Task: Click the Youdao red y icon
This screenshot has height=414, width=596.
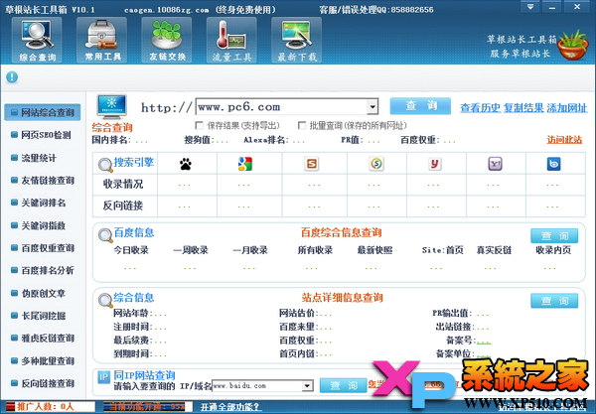Action: coord(435,164)
